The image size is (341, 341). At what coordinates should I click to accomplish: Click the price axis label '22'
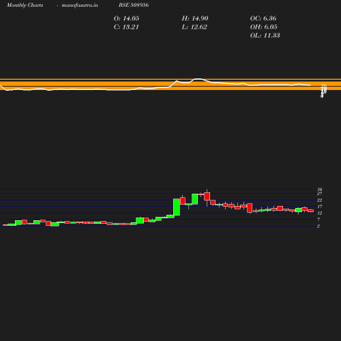[320, 200]
